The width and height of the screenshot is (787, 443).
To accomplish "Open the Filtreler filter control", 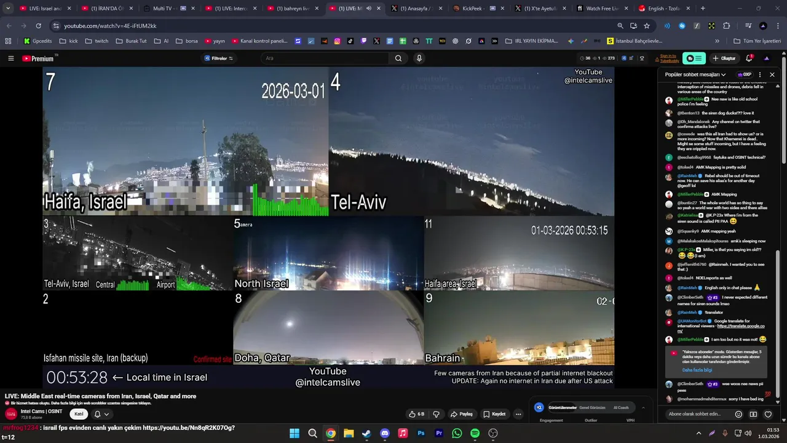I will (219, 58).
